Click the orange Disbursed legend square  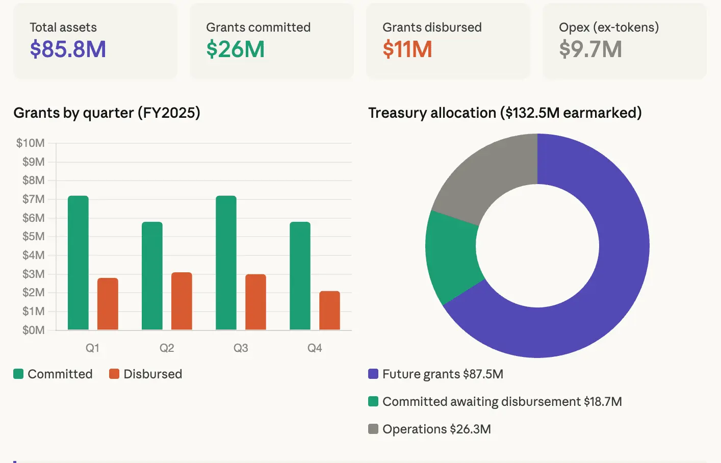tap(114, 374)
